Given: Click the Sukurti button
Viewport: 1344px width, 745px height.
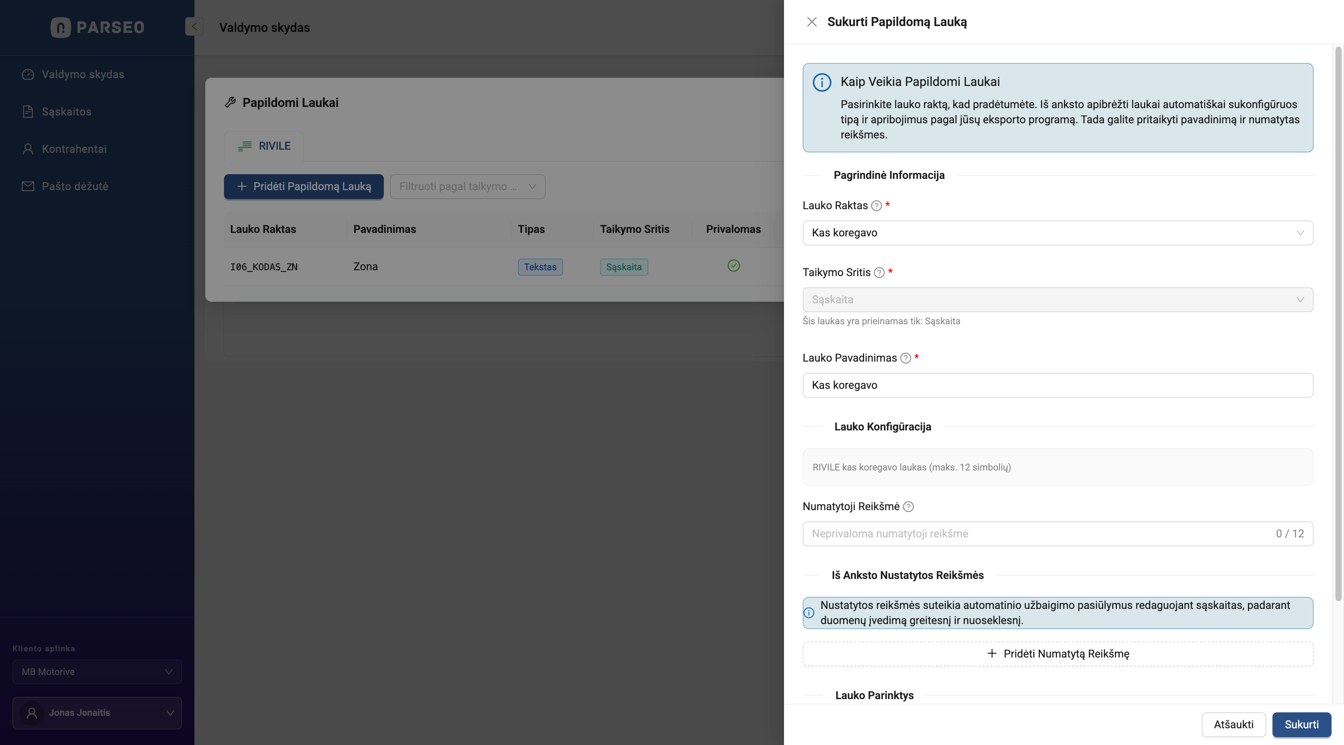Looking at the screenshot, I should [x=1301, y=724].
